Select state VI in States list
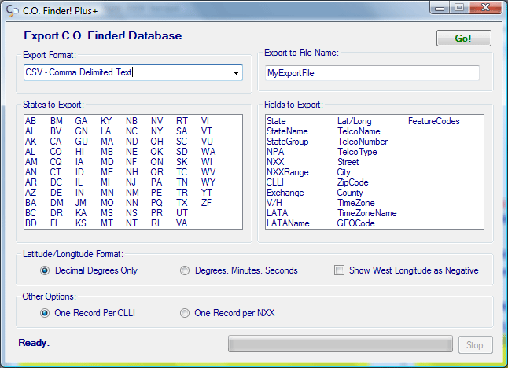The width and height of the screenshot is (508, 368). point(205,121)
